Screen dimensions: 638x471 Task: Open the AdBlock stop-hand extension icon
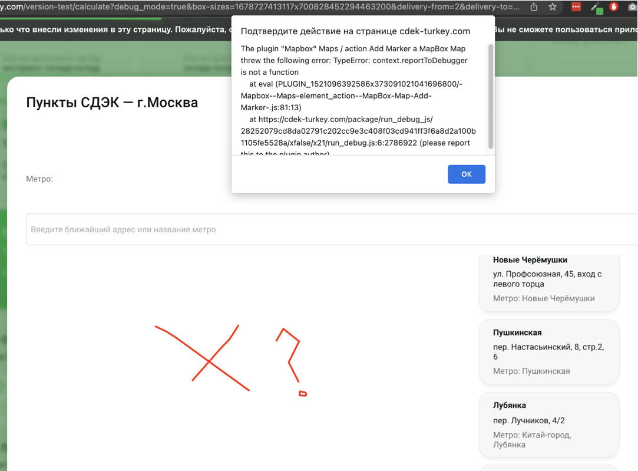pyautogui.click(x=614, y=6)
